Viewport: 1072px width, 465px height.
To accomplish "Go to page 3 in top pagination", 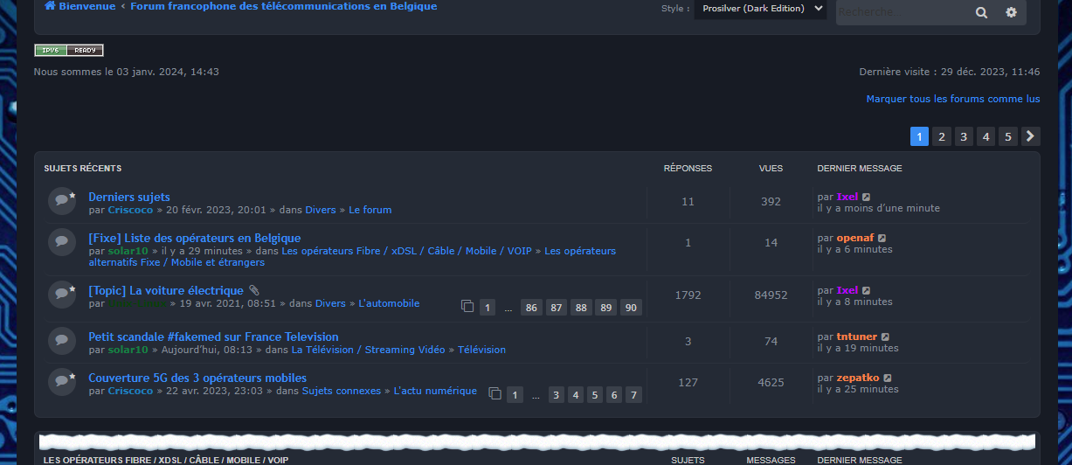I will click(x=964, y=136).
